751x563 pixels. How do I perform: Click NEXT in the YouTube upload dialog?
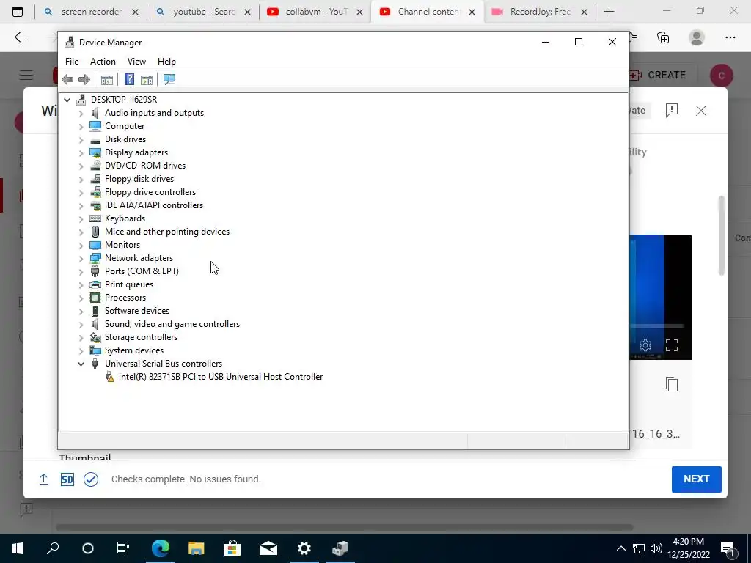[697, 479]
